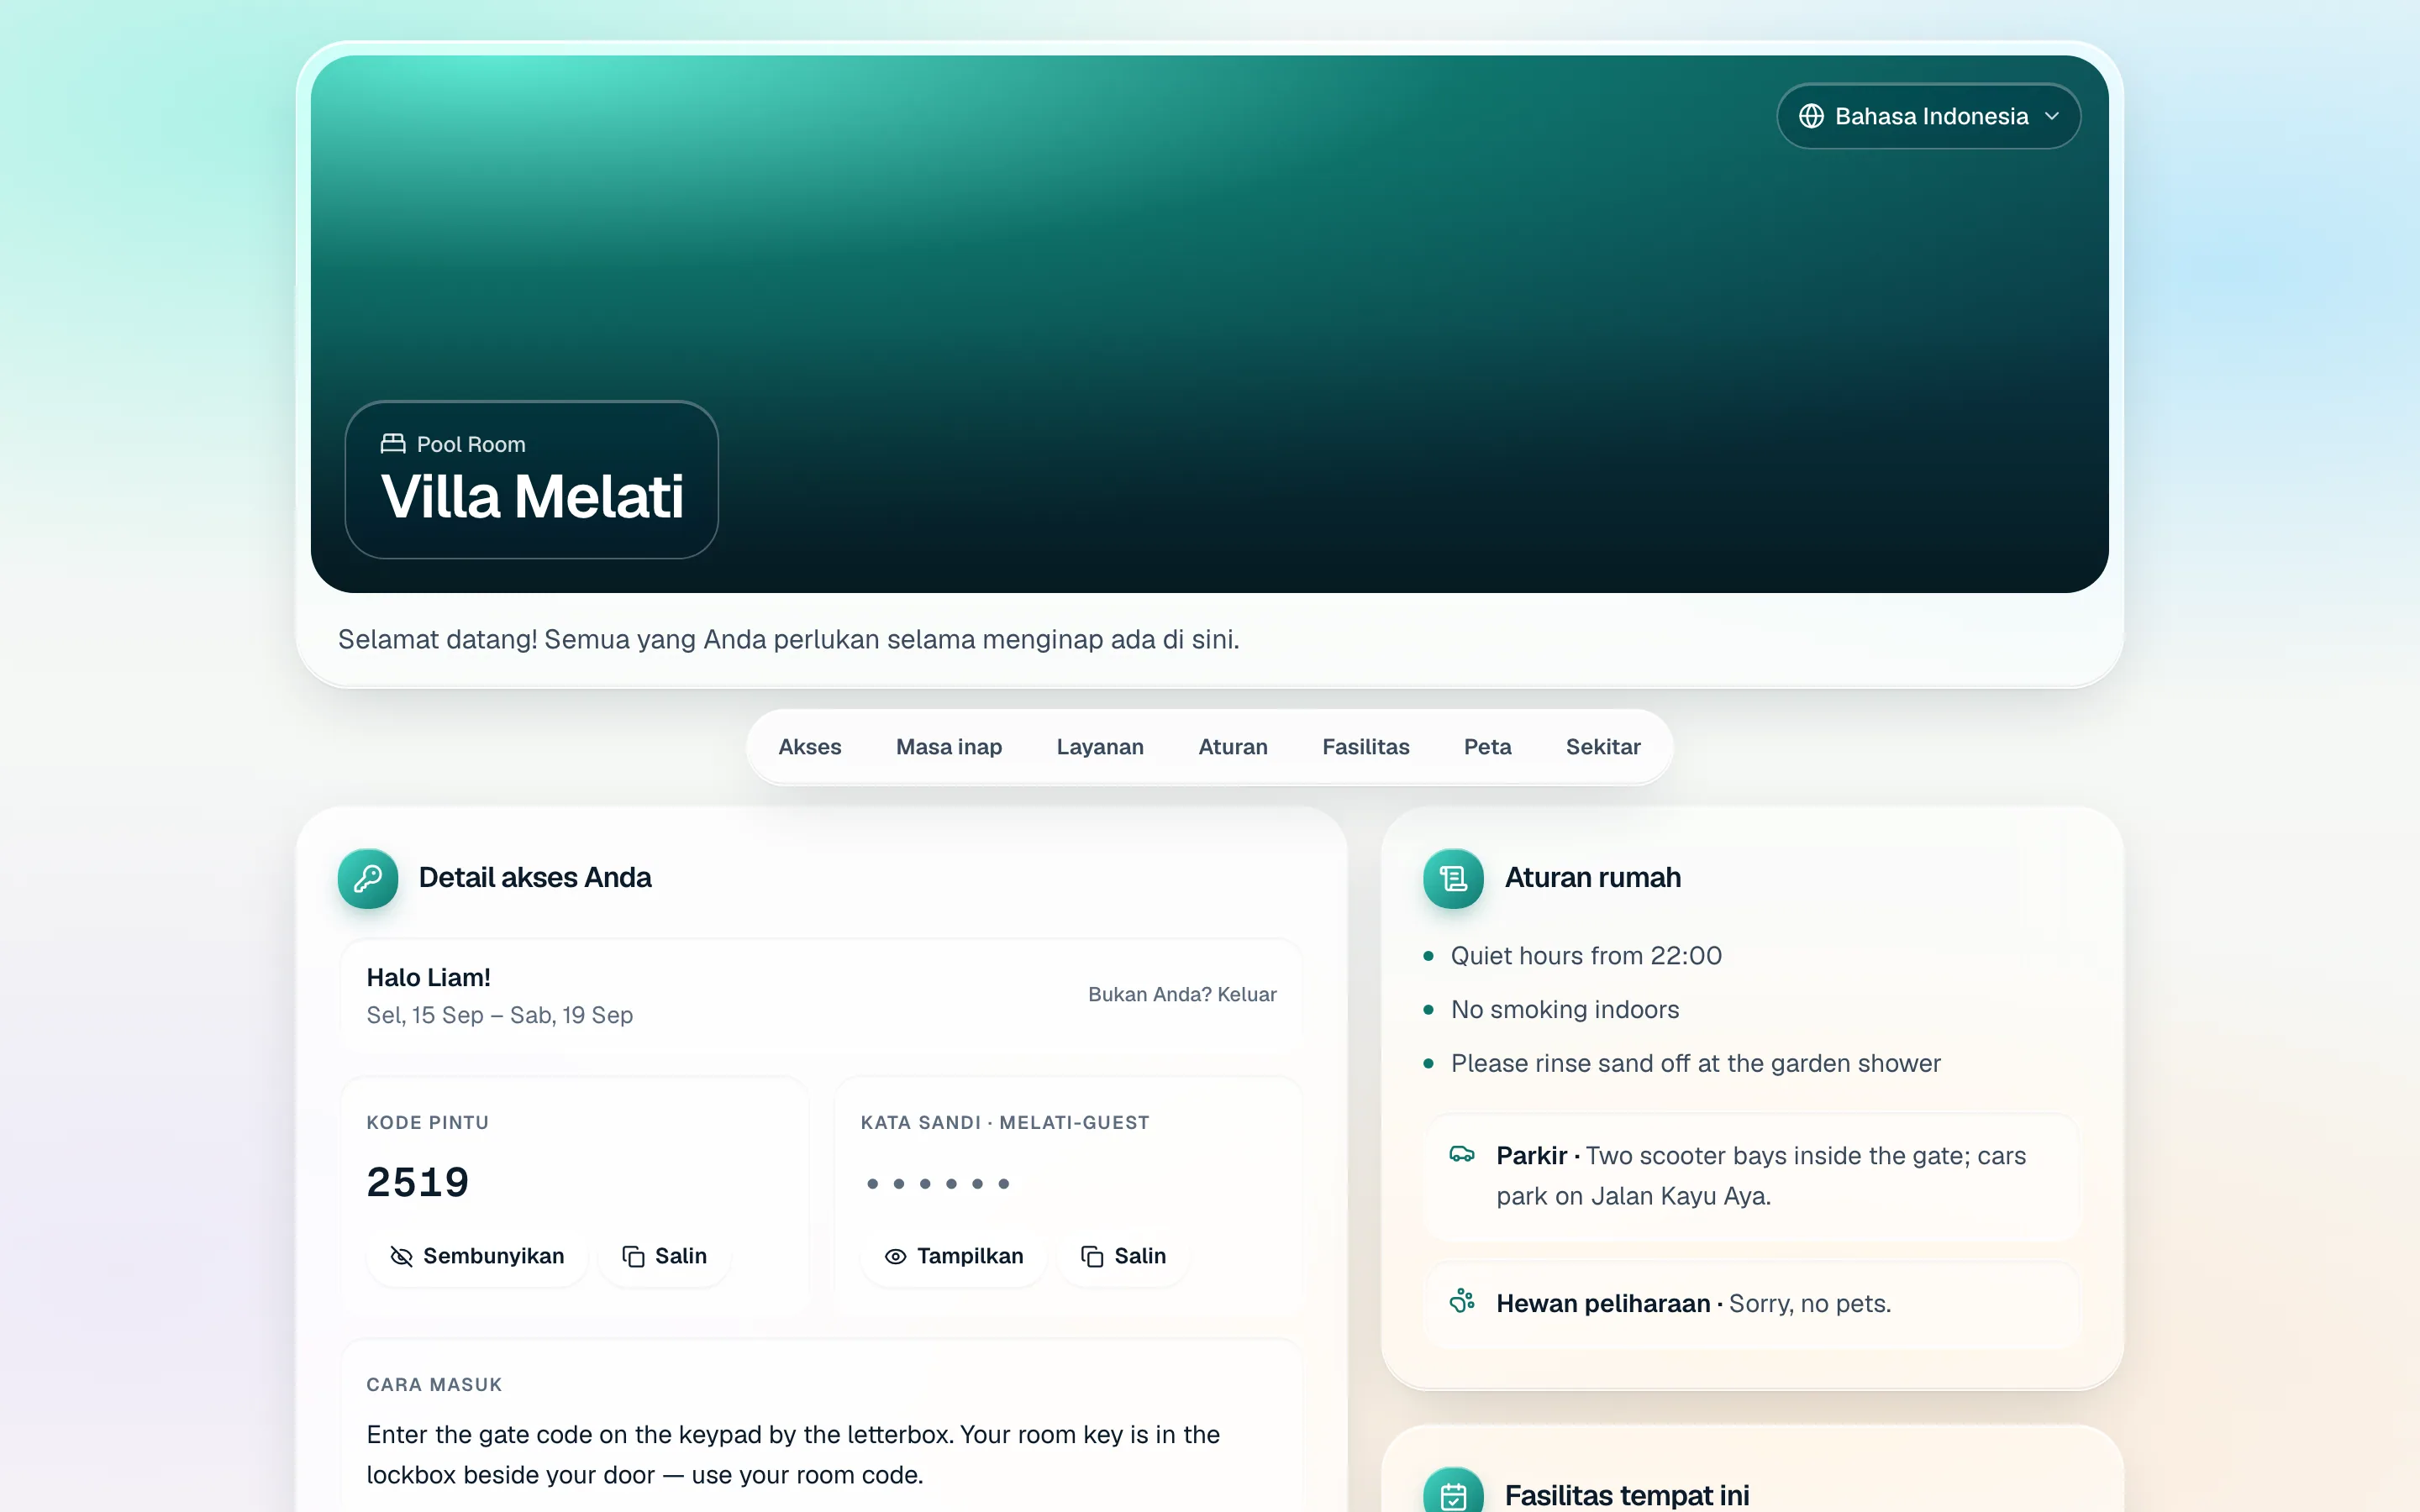Reveal the Wi-Fi password with Tampilkan
Image resolution: width=2420 pixels, height=1512 pixels.
(x=954, y=1256)
